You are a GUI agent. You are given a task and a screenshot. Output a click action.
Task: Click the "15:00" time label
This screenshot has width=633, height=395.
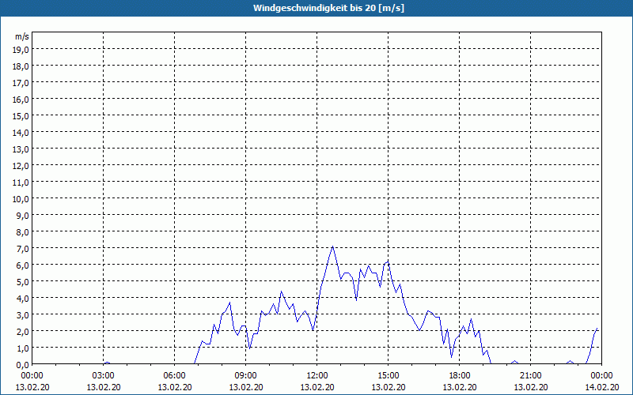coord(389,376)
